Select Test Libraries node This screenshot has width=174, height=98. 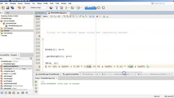click(x=8, y=33)
